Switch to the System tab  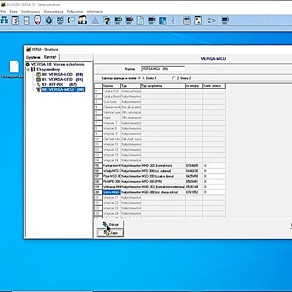tap(33, 57)
